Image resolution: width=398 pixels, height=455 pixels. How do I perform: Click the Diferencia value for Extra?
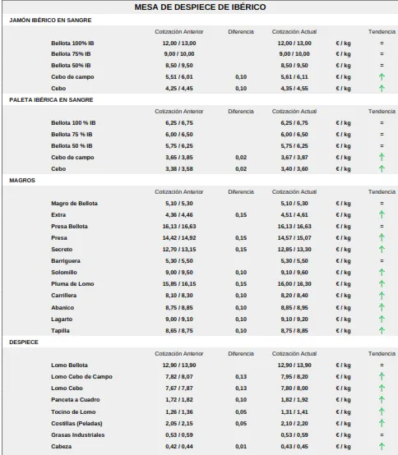(x=241, y=215)
